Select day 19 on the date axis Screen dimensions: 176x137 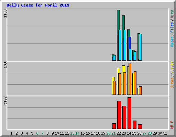click(103, 133)
